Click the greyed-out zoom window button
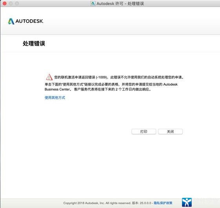Viewport: 220px width, 208px height. 17,4
